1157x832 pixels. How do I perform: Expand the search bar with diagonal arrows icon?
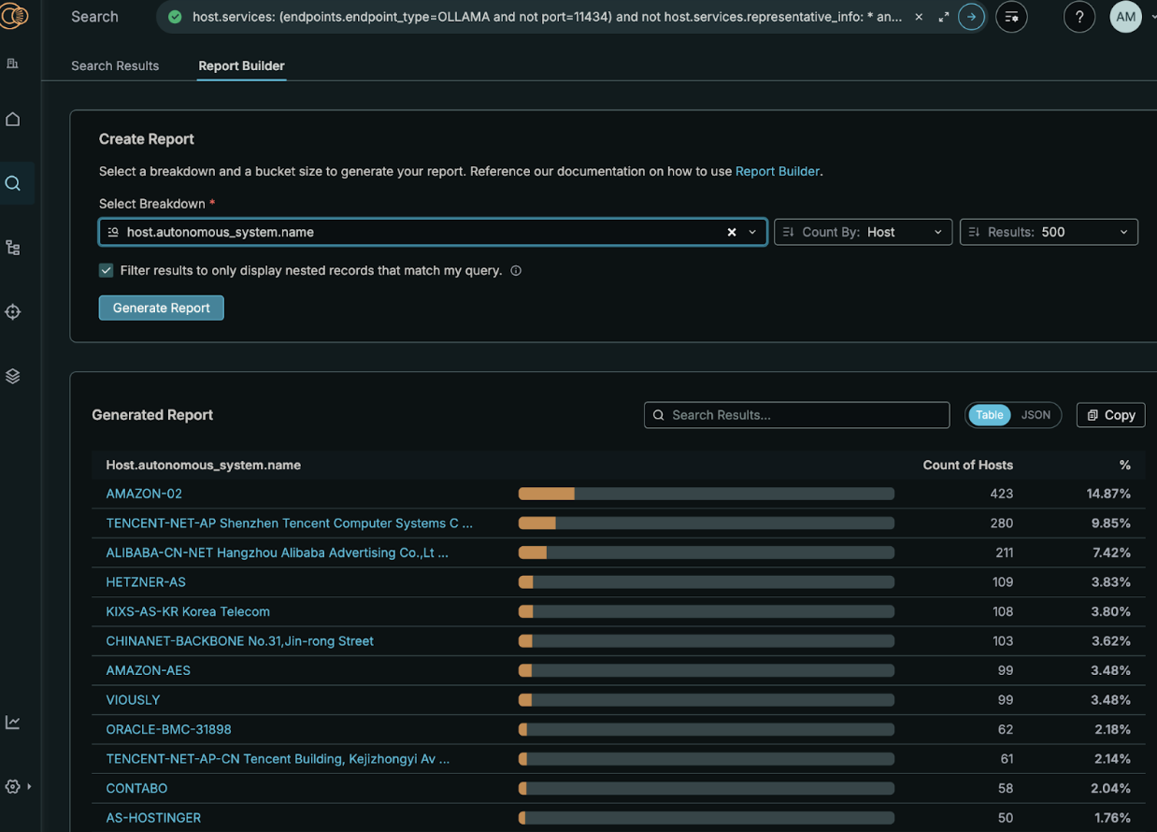943,17
